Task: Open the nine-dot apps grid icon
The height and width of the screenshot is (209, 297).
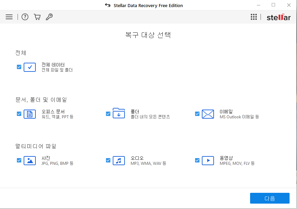Action: (253, 17)
